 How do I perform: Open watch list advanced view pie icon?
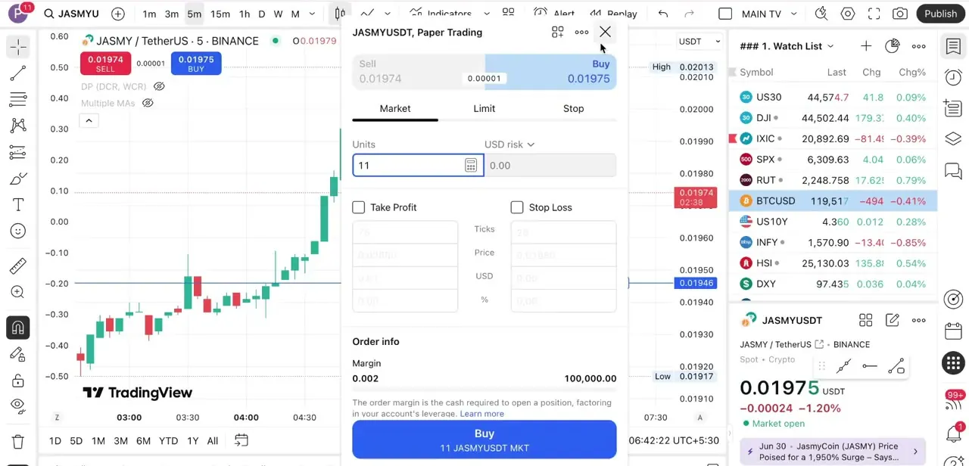click(893, 46)
